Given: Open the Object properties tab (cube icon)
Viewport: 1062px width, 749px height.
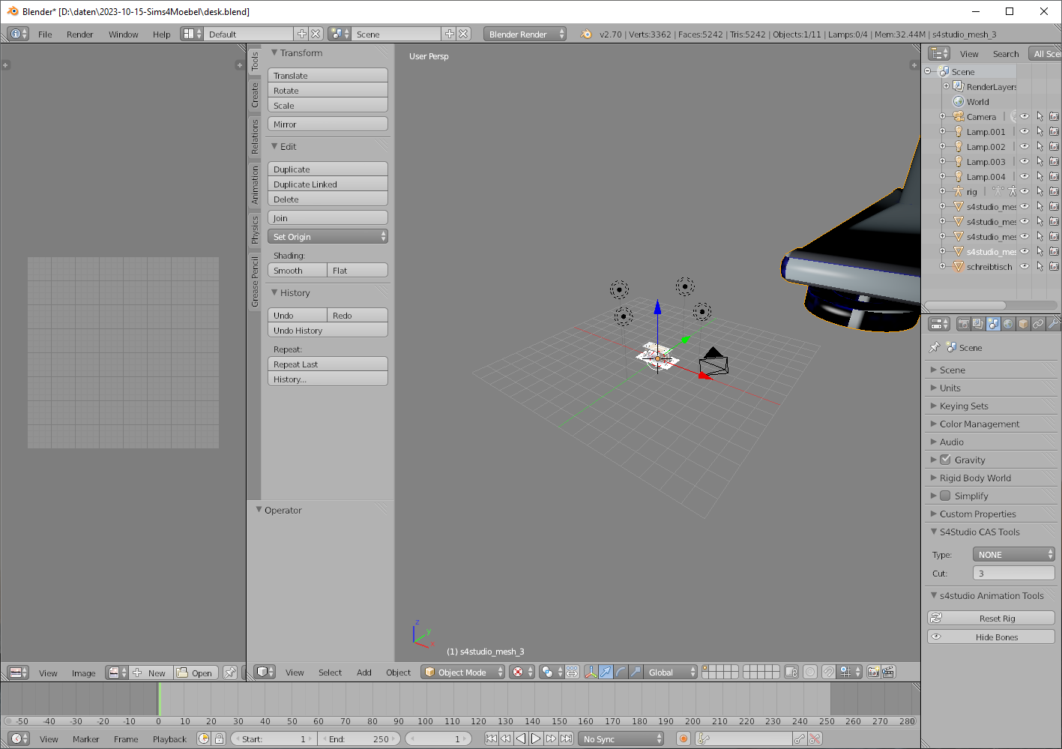Looking at the screenshot, I should point(1024,324).
